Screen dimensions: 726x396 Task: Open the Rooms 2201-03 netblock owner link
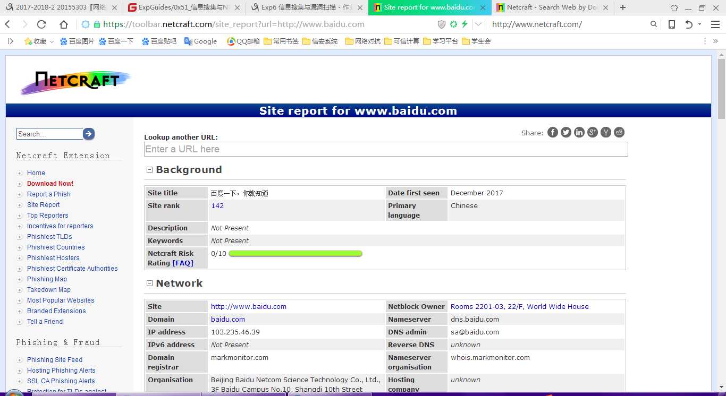[520, 307]
